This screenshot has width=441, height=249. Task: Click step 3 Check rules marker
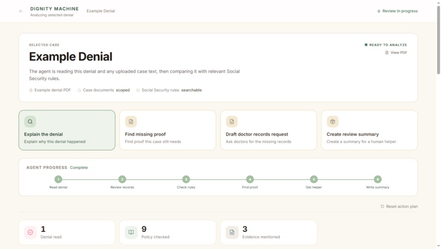[186, 179]
